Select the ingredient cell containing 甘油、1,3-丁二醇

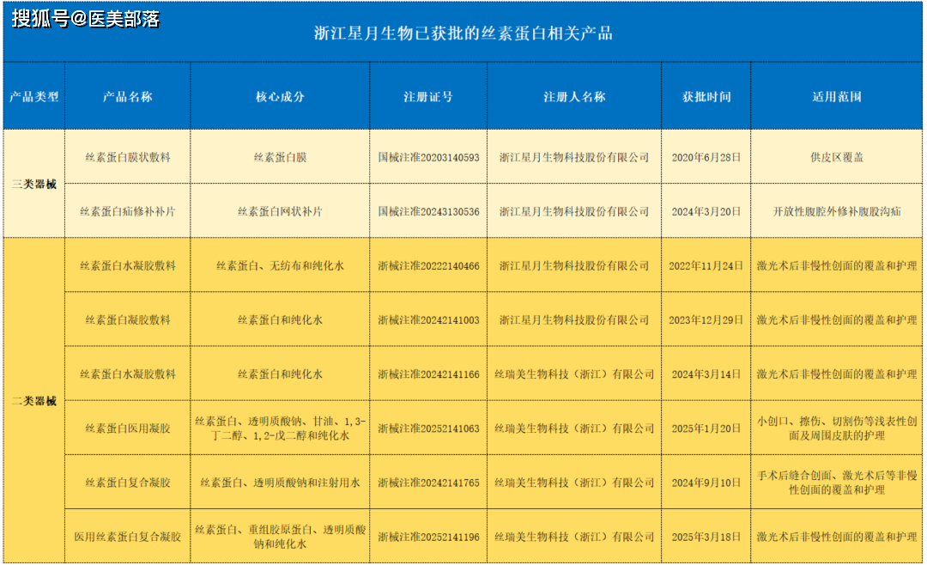tap(280, 428)
